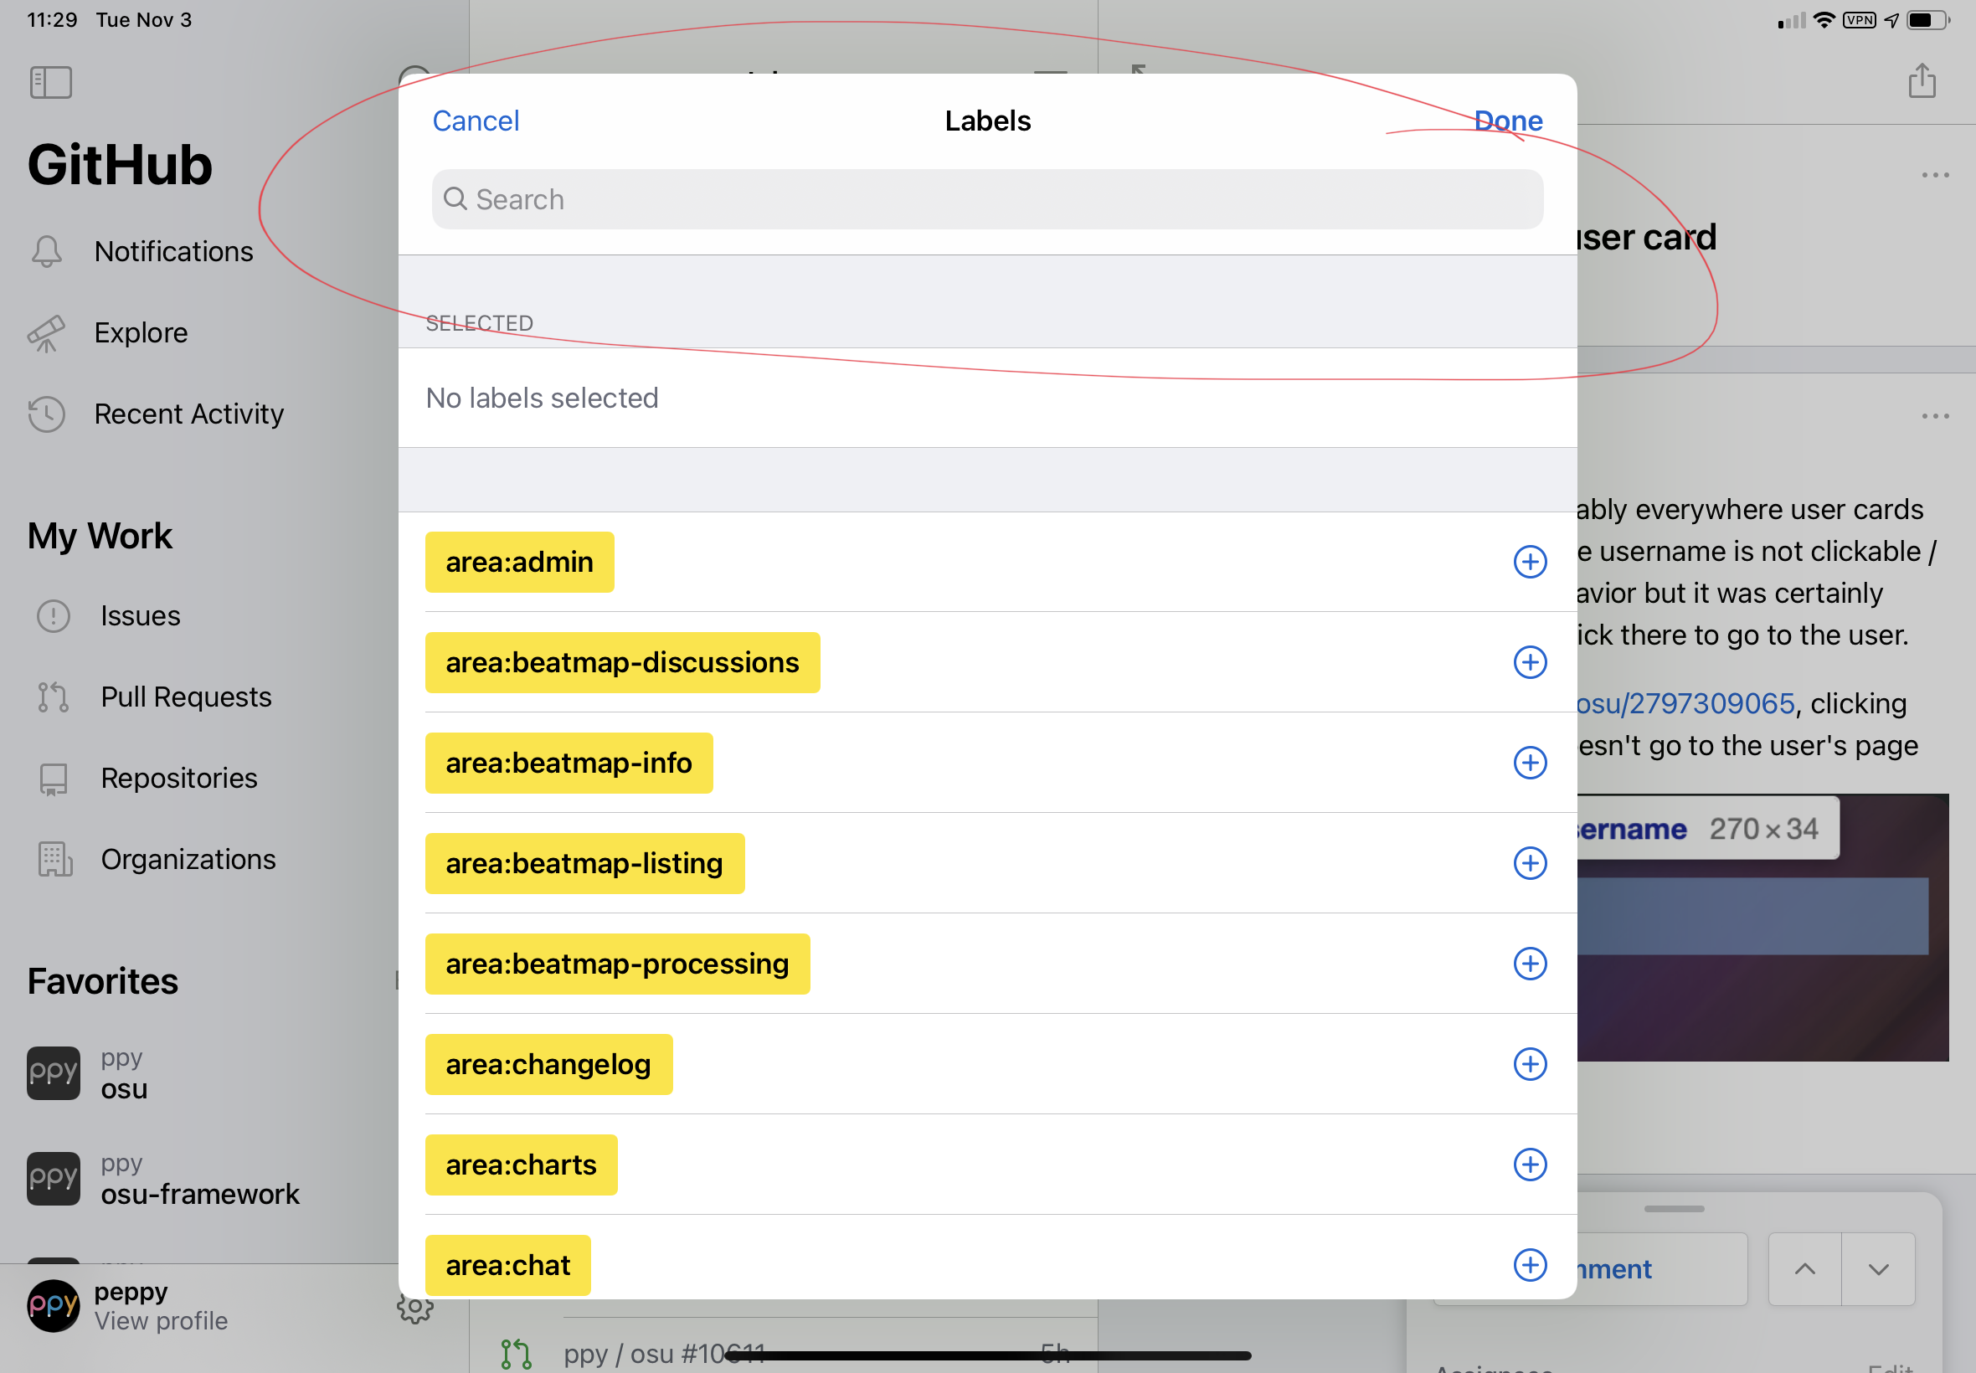Focus the label Search field

(x=986, y=198)
